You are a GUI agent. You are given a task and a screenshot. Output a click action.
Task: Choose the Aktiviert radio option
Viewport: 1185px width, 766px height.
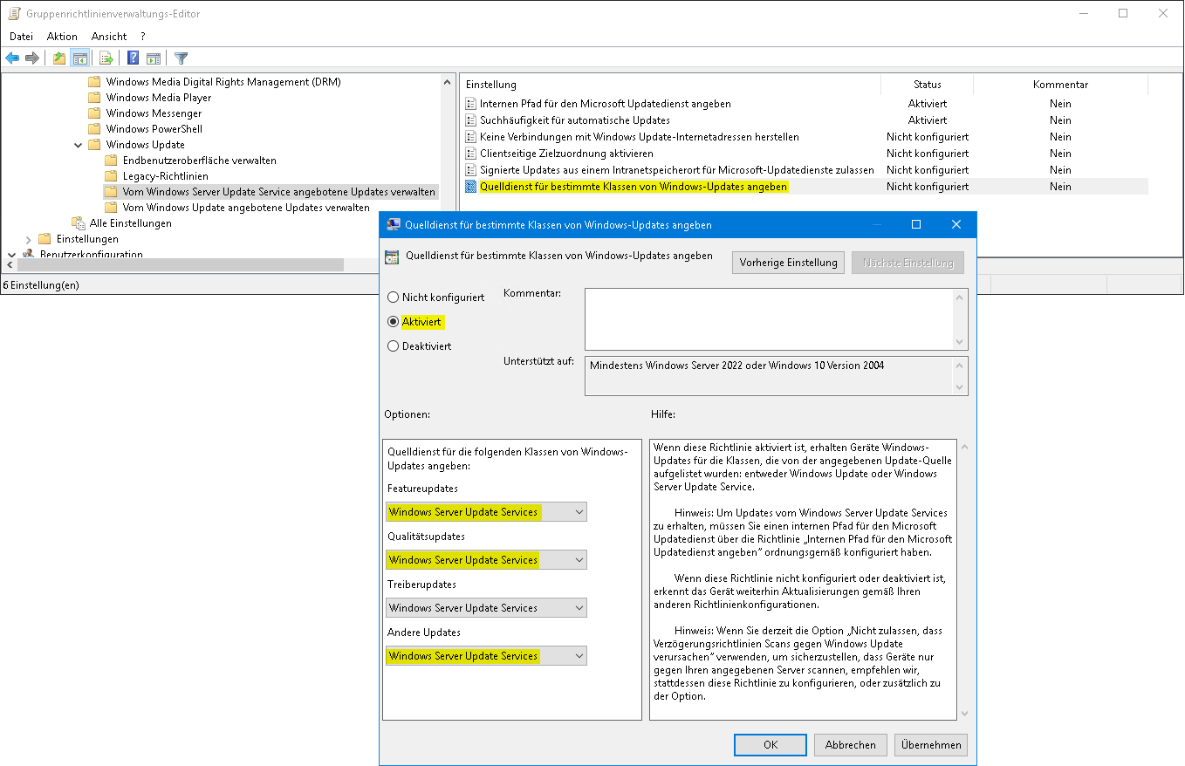point(394,322)
